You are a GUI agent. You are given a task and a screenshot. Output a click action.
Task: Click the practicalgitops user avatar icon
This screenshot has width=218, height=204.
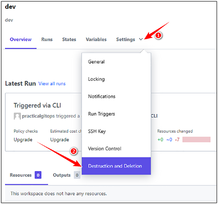[x=17, y=116]
